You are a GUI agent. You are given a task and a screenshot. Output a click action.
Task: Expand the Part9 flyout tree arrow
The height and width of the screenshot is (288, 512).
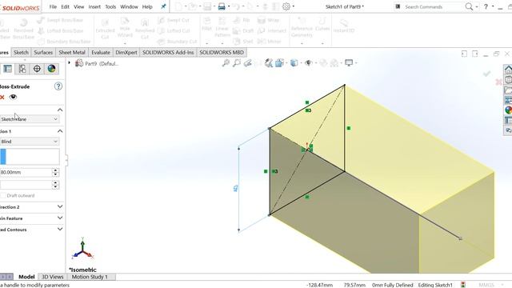[x=70, y=62]
